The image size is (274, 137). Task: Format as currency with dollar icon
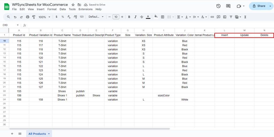click(56, 17)
